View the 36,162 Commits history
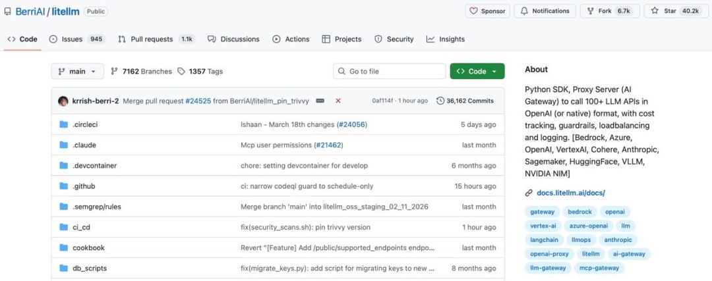 point(465,101)
